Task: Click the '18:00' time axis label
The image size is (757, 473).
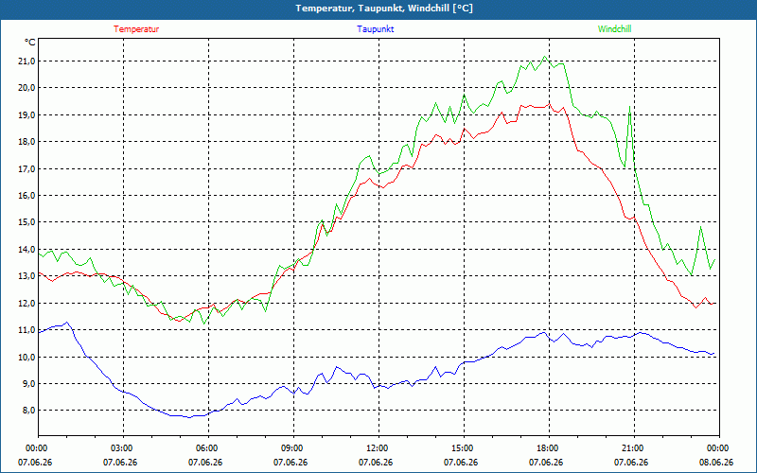Action: (x=546, y=448)
